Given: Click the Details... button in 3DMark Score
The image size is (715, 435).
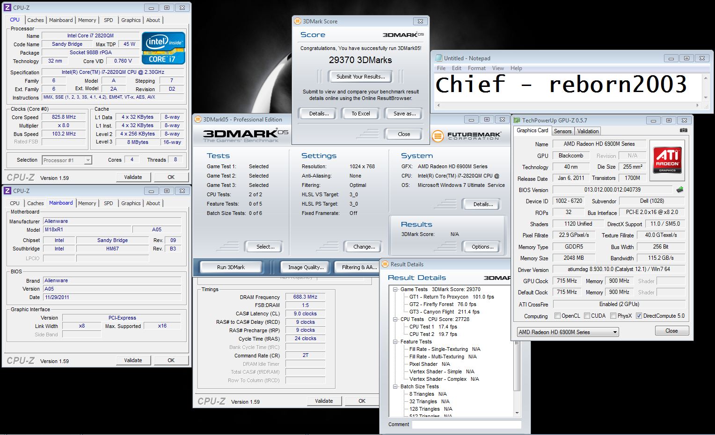Looking at the screenshot, I should coord(318,114).
